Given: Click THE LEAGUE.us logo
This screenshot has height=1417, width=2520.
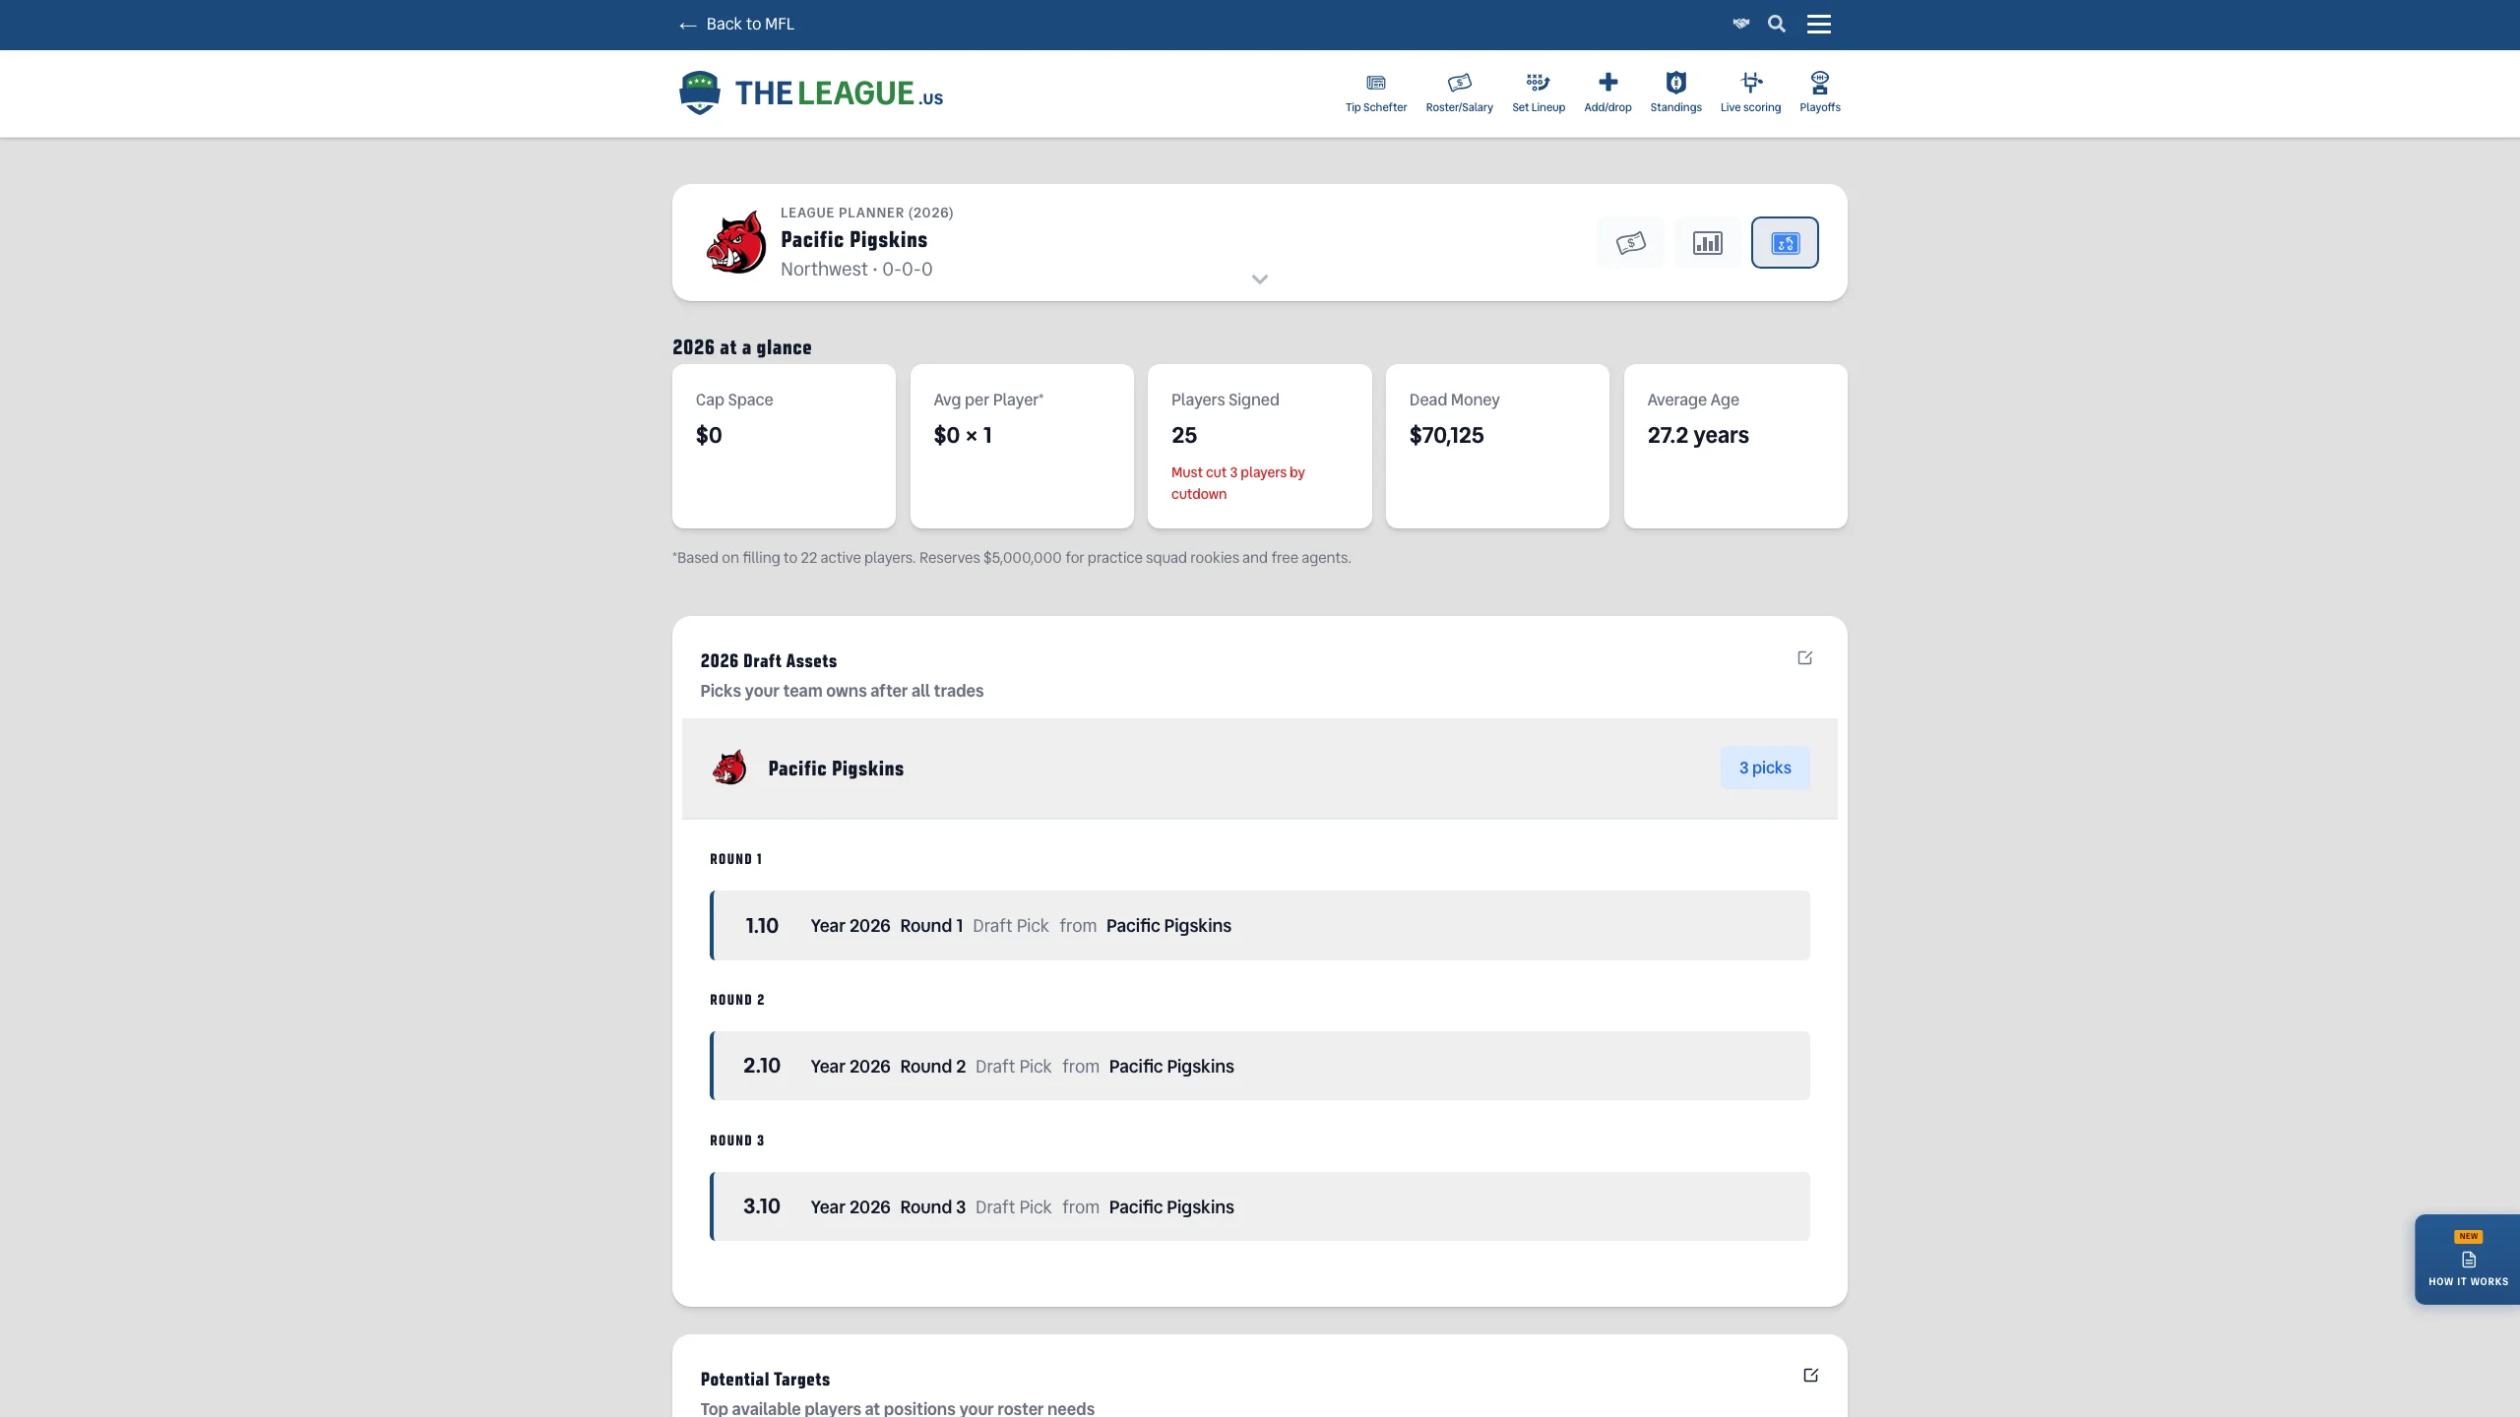Looking at the screenshot, I should pos(811,92).
